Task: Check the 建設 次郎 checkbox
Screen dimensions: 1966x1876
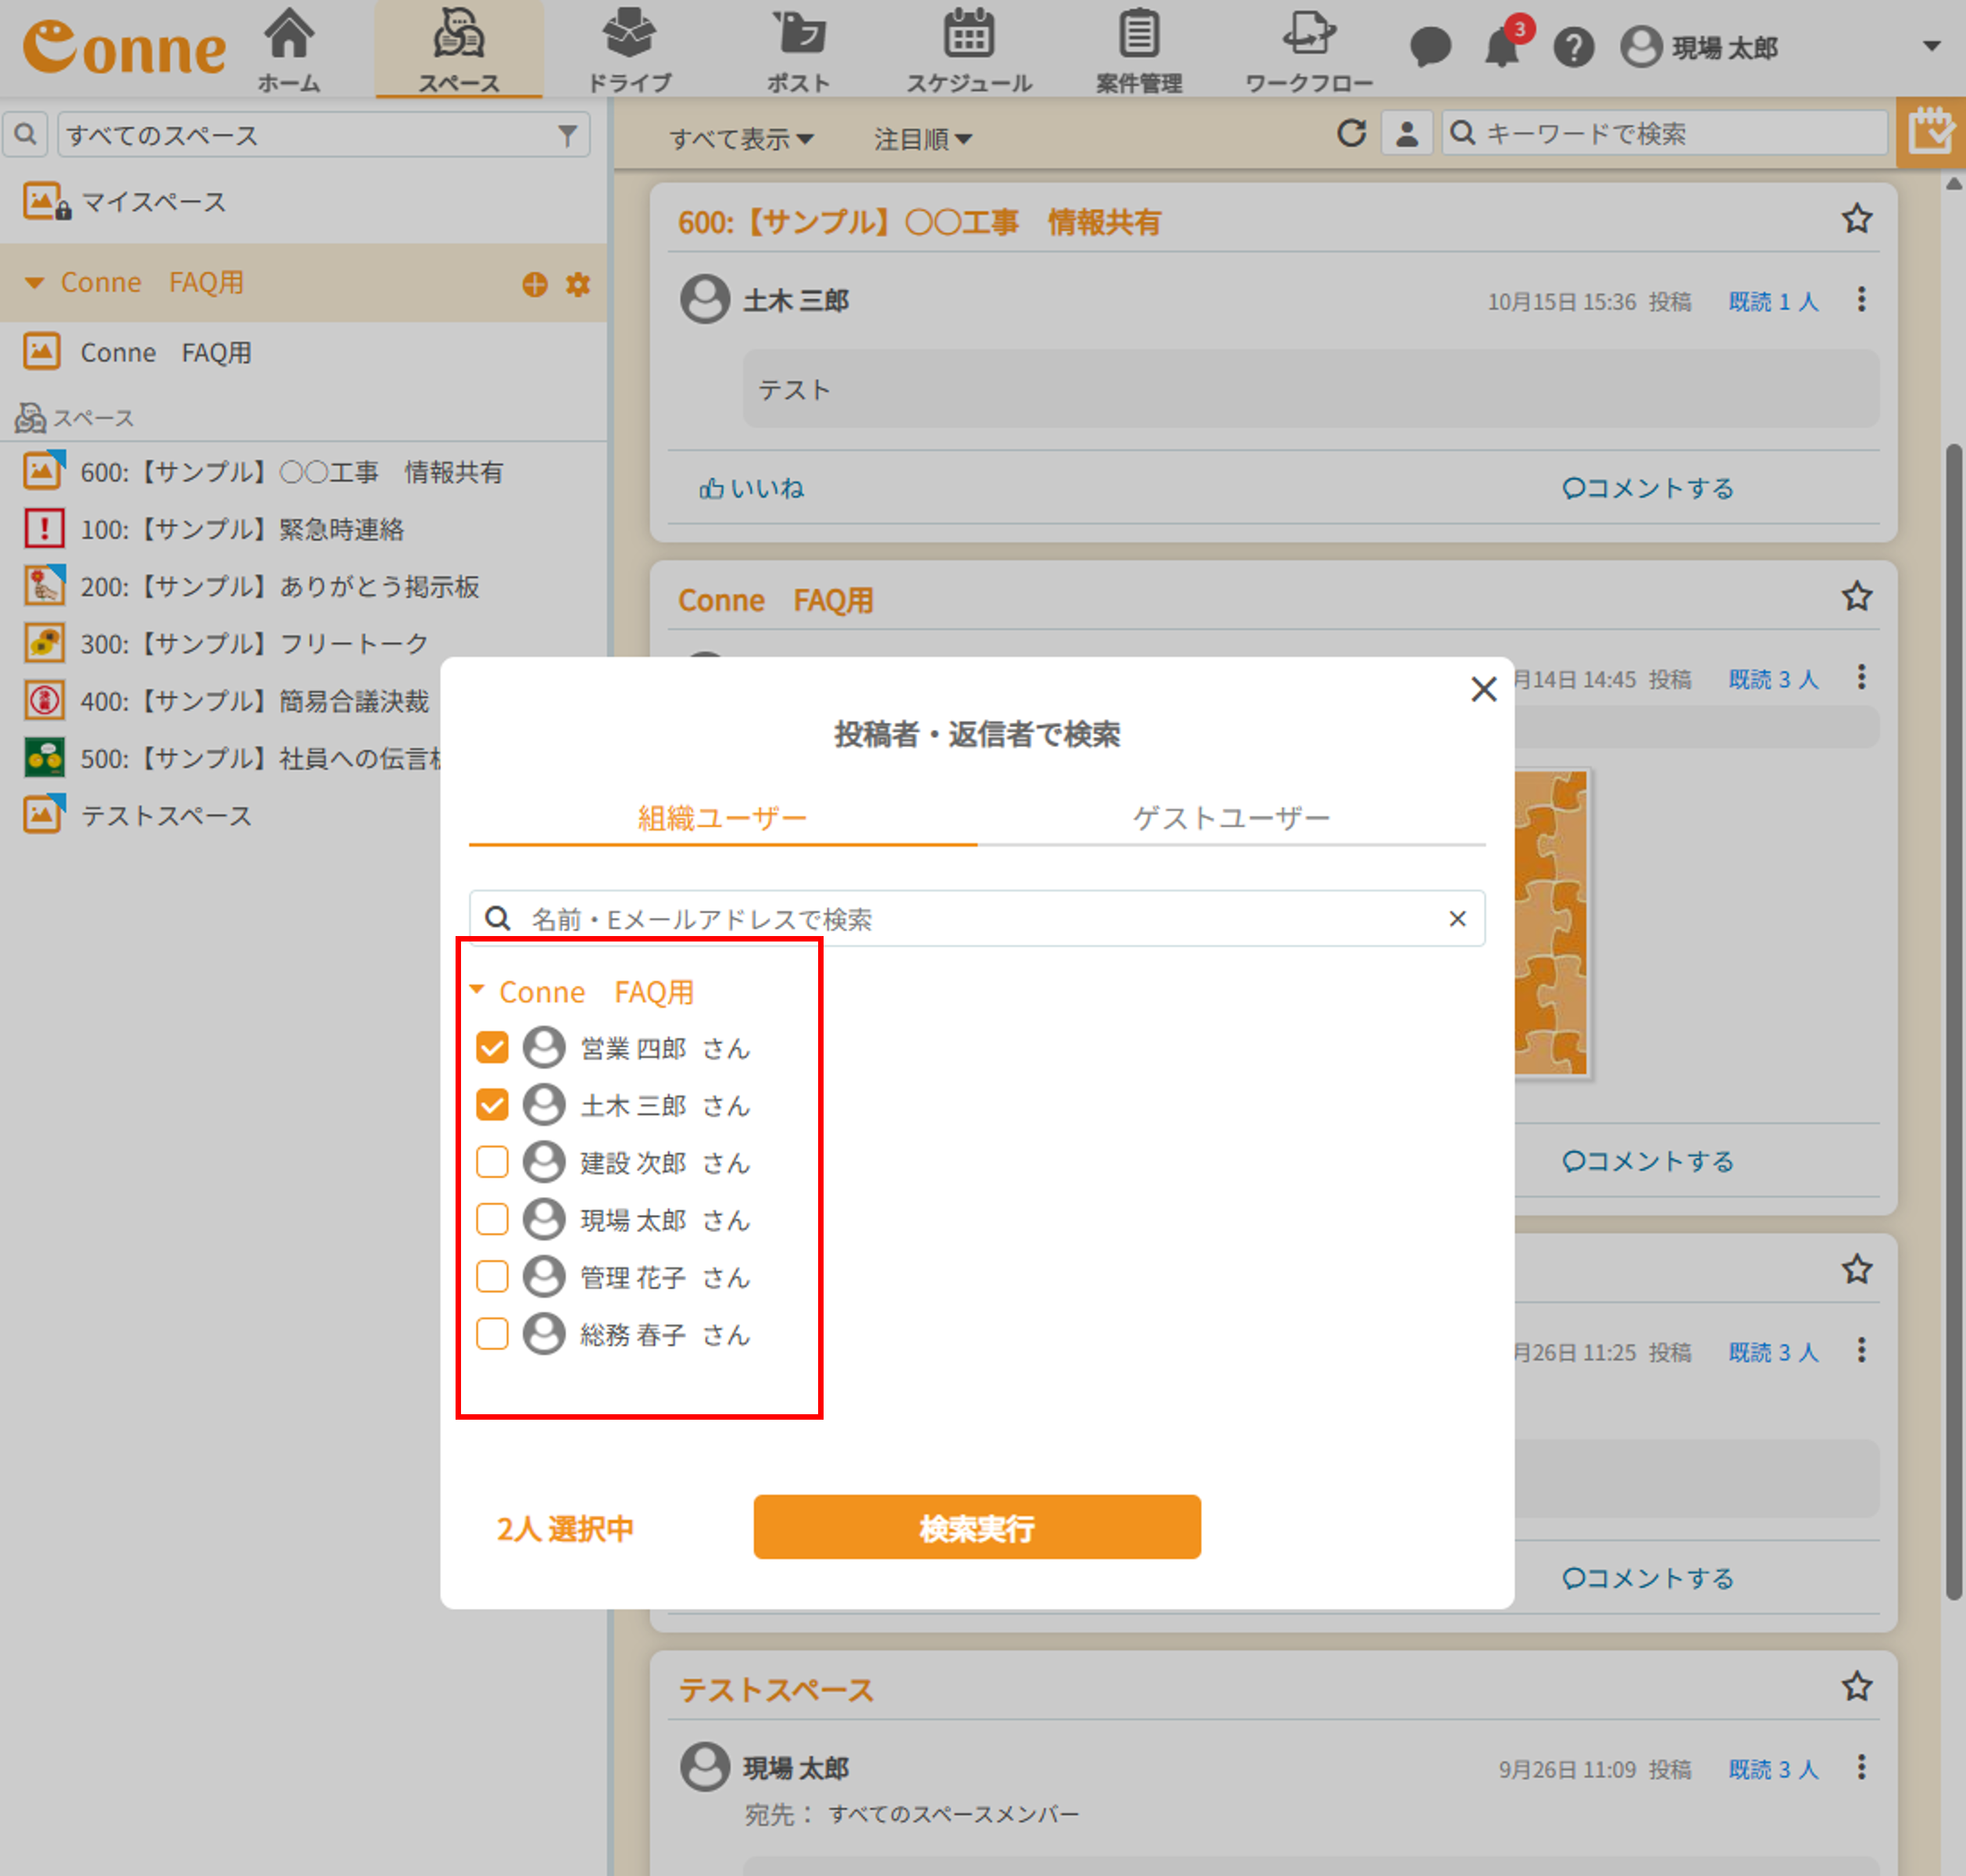Action: pos(492,1162)
